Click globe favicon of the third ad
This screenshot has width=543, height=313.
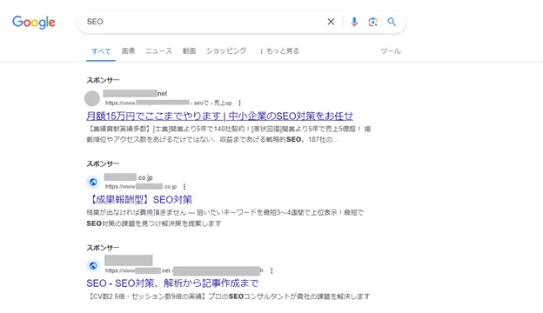[x=93, y=266]
